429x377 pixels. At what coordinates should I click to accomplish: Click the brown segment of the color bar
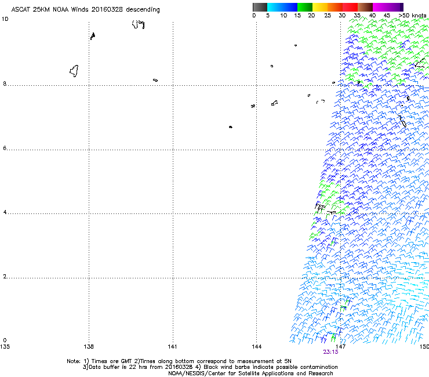pyautogui.click(x=365, y=7)
